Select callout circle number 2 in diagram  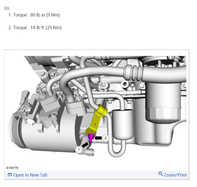pyautogui.click(x=105, y=138)
